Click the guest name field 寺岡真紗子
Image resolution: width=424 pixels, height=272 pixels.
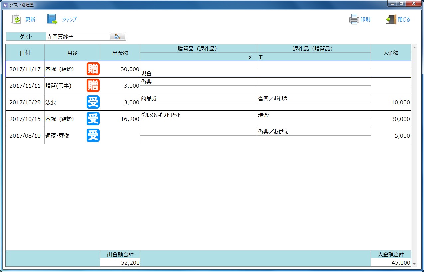tap(77, 37)
